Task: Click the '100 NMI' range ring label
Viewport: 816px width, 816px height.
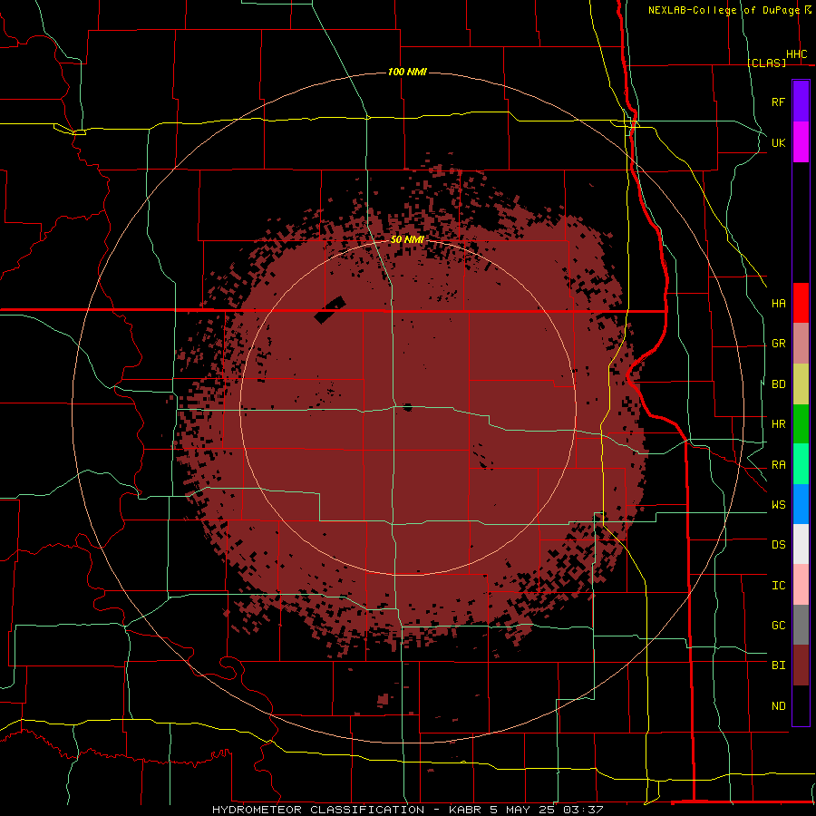Action: pyautogui.click(x=407, y=72)
